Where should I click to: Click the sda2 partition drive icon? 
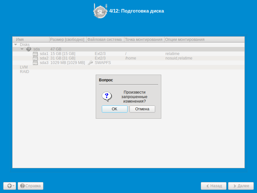(35, 58)
